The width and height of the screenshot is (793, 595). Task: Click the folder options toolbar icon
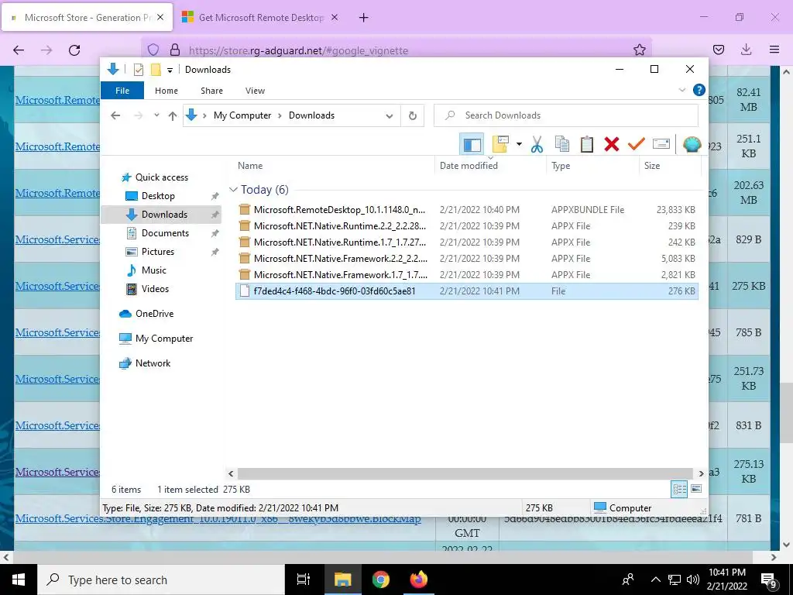click(500, 144)
